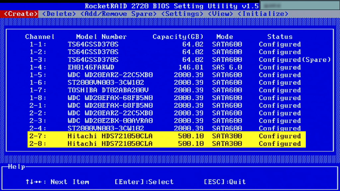Click channel 2-4 row label
Image resolution: width=340 pixels, height=191 pixels.
pyautogui.click(x=38, y=128)
